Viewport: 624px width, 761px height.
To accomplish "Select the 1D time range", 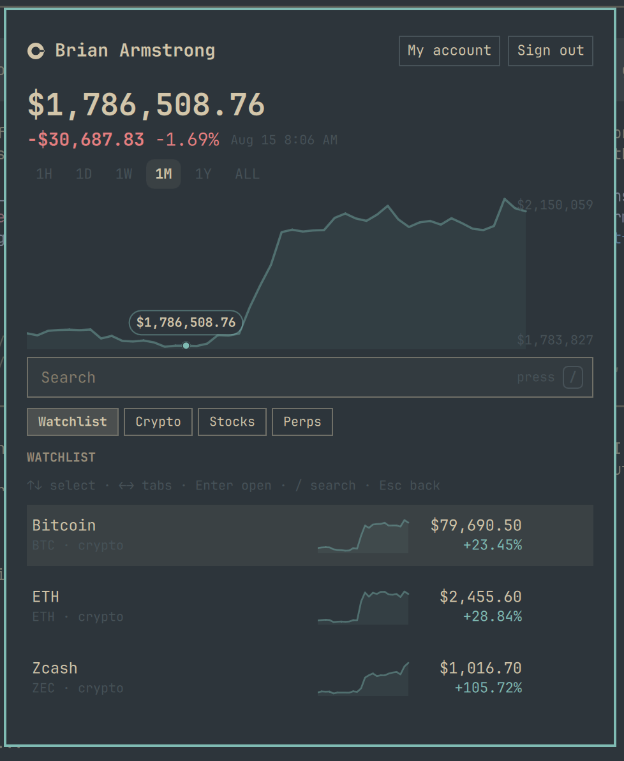I will click(84, 174).
